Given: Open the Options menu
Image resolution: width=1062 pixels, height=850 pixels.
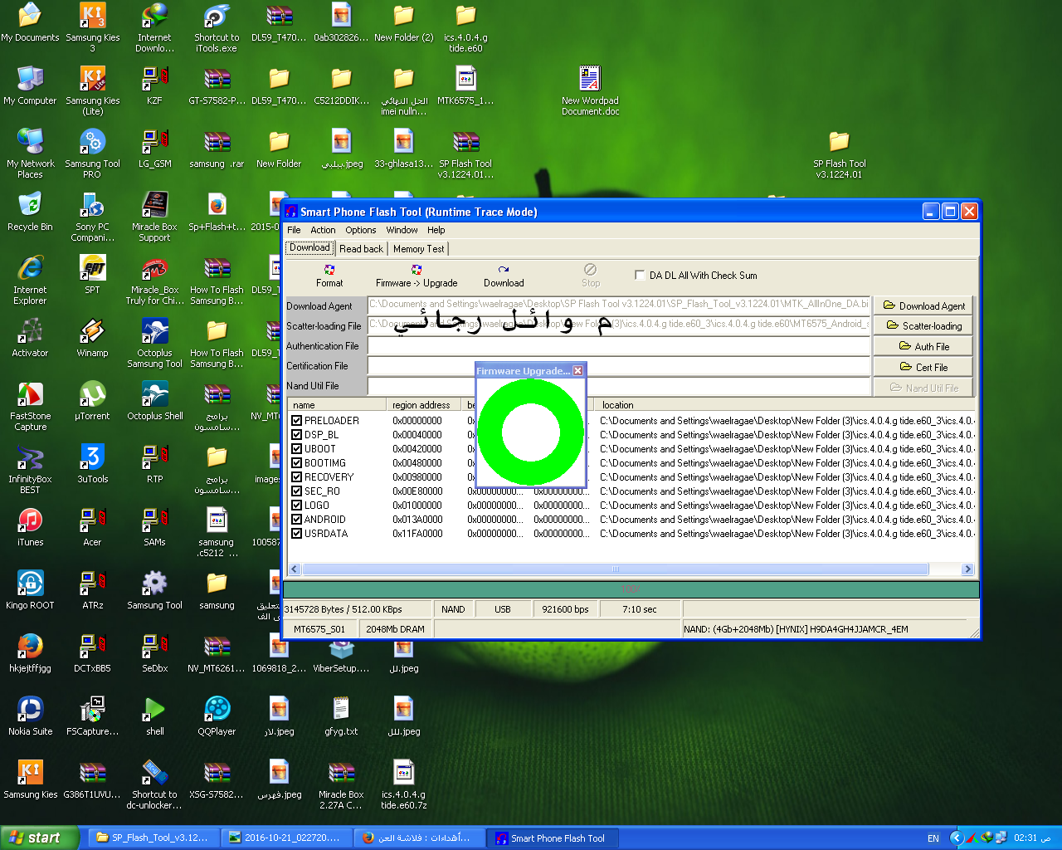Looking at the screenshot, I should 361,230.
